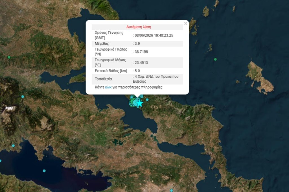Click the 'Τοποθεσία' label

[x=103, y=79]
